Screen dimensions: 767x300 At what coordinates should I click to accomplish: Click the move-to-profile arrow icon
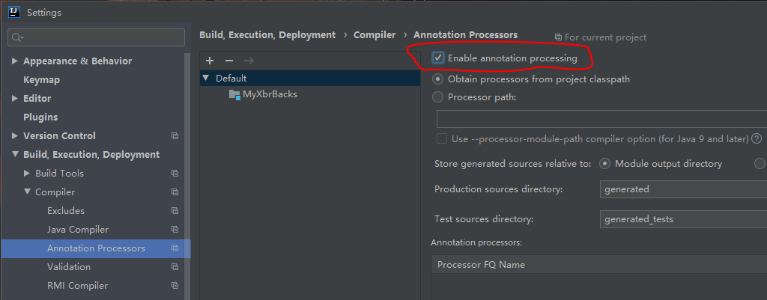point(249,61)
